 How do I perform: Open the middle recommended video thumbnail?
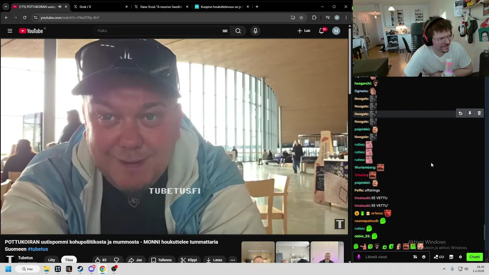point(293,252)
